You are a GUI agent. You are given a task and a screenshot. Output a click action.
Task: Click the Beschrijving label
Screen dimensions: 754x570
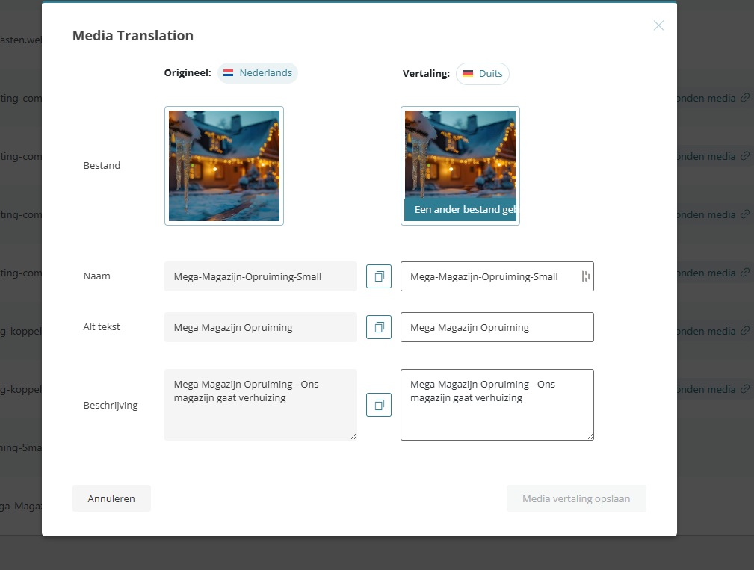(111, 405)
